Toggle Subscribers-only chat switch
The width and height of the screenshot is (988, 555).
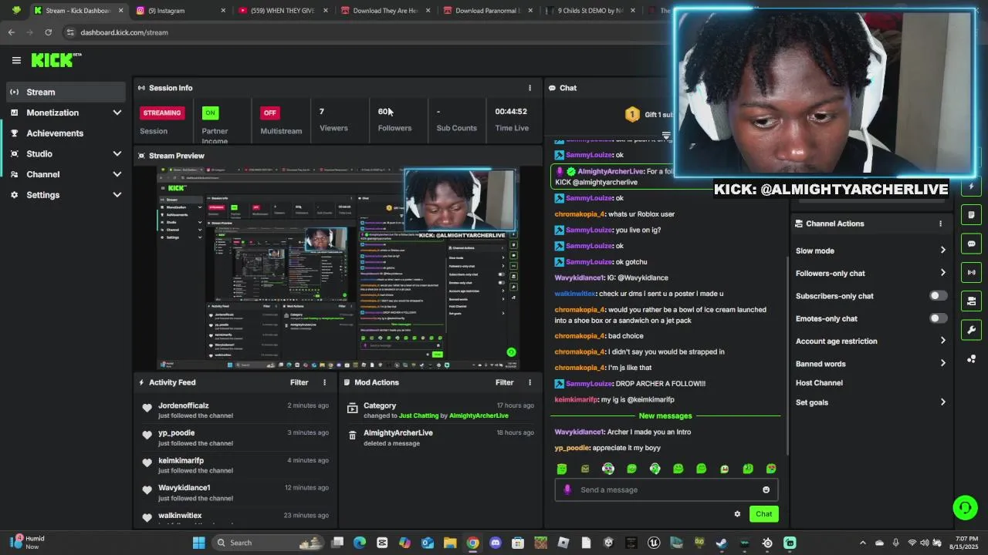click(x=938, y=296)
